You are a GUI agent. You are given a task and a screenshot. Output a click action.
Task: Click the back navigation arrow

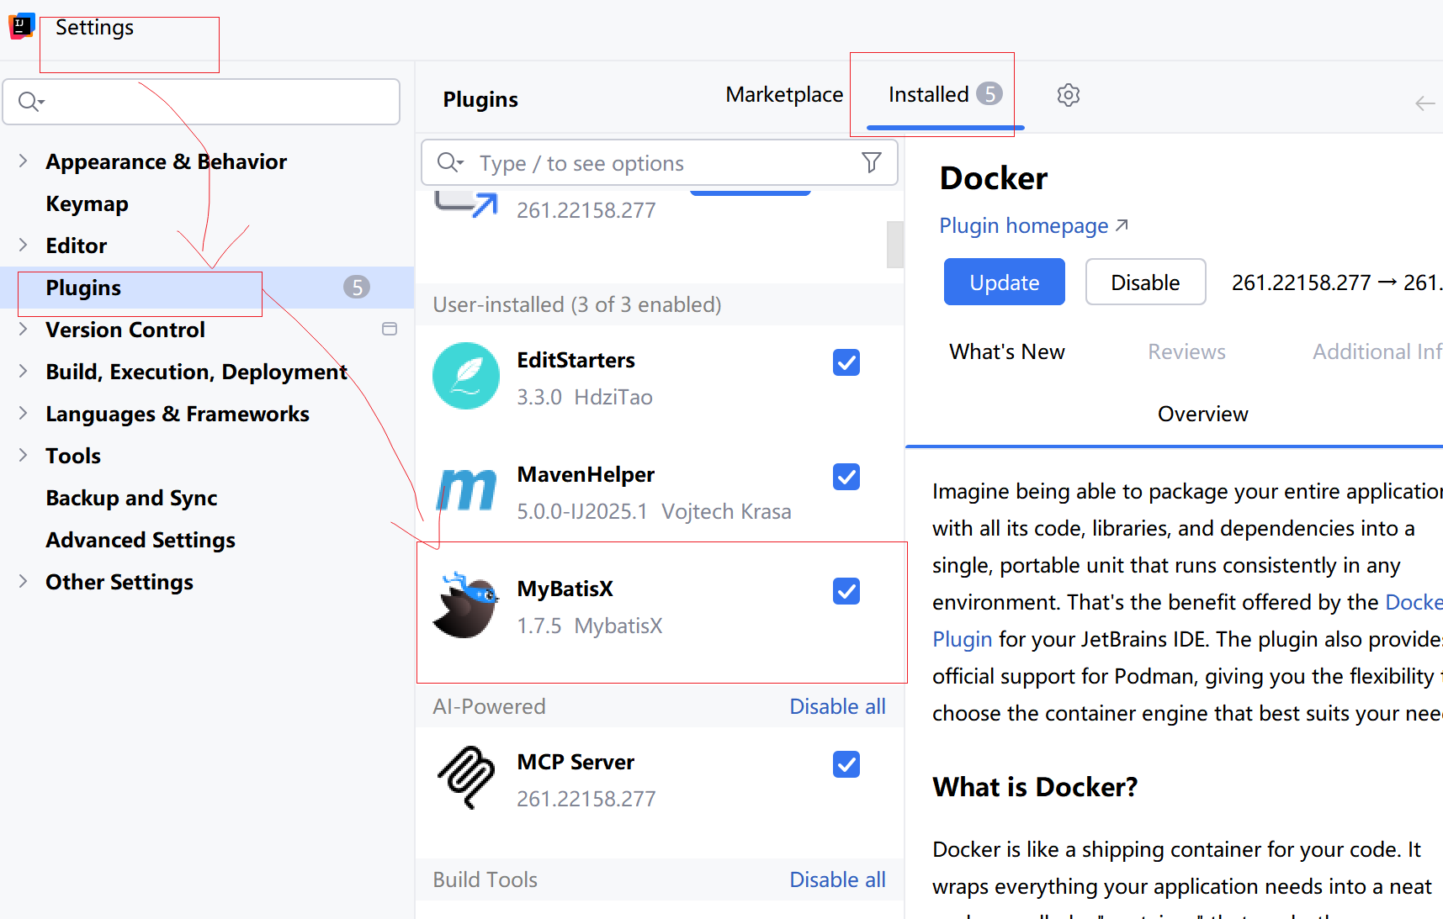coord(1424,103)
